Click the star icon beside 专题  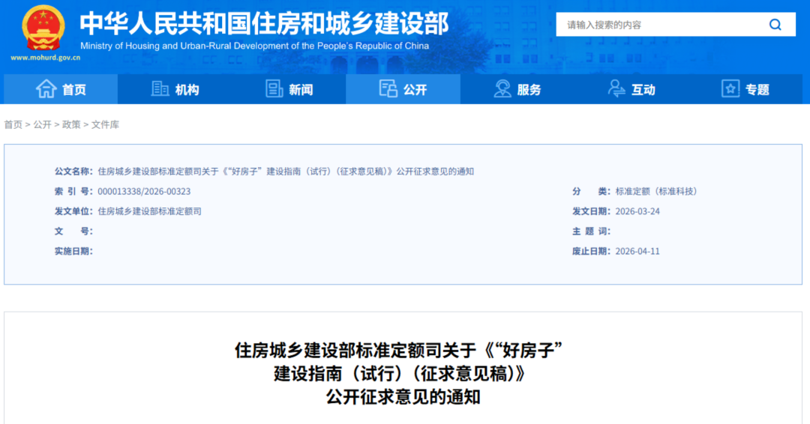click(730, 89)
